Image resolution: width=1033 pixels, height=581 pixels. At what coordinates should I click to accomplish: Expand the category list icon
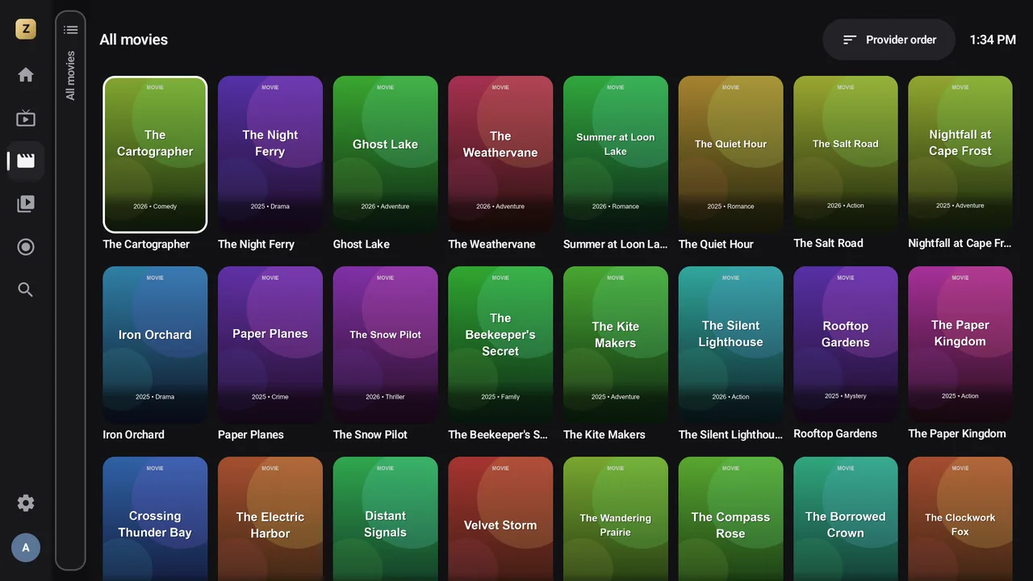tap(71, 30)
